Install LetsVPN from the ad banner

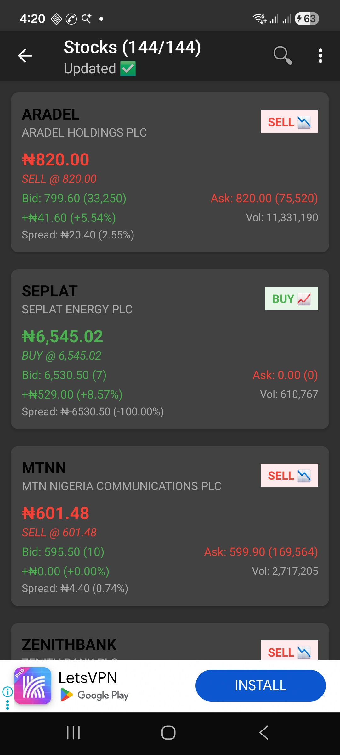[x=260, y=685]
